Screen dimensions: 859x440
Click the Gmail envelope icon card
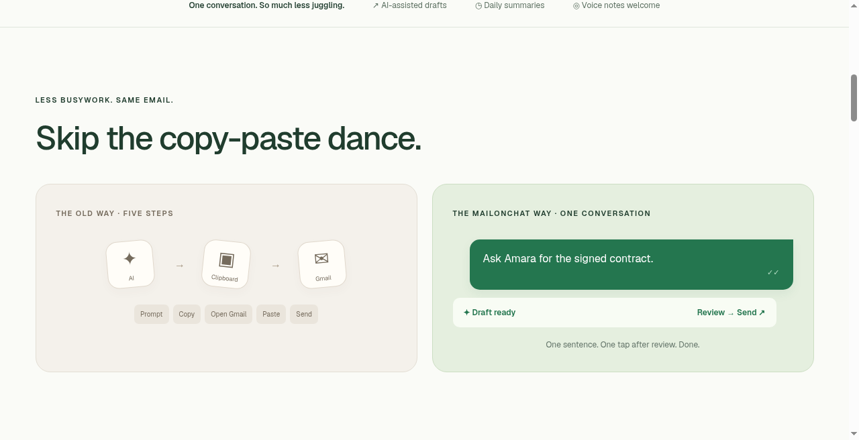click(x=322, y=264)
